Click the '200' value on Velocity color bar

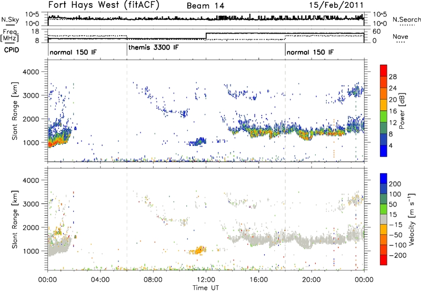395,184
